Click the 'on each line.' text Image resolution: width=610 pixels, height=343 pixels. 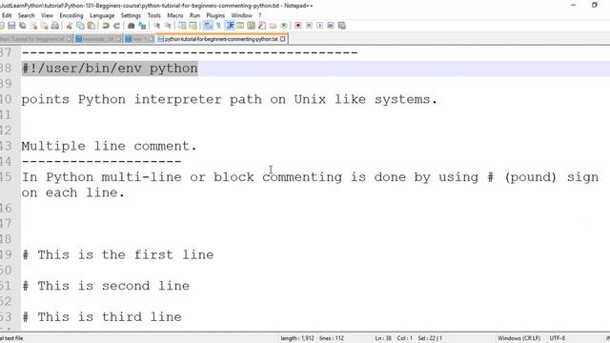[73, 192]
